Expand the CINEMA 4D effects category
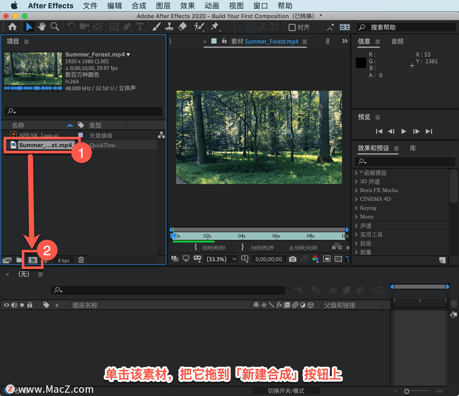459x396 pixels. click(356, 199)
